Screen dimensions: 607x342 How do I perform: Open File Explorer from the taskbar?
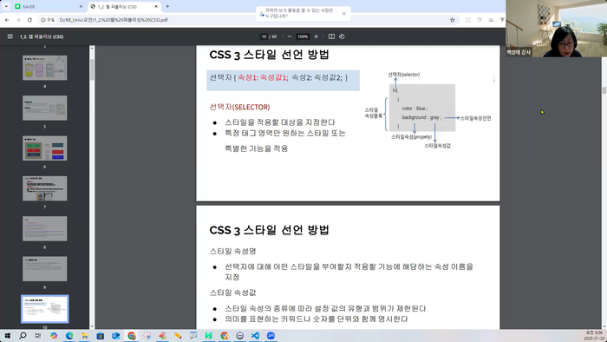pos(84,335)
